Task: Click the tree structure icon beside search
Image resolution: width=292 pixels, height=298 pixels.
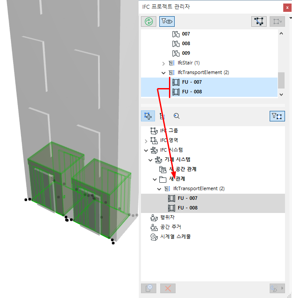Action: pyautogui.click(x=162, y=116)
